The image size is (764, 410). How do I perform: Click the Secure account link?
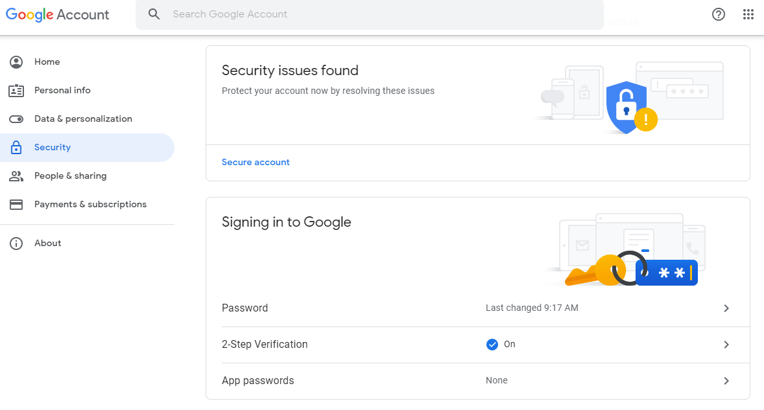point(256,163)
